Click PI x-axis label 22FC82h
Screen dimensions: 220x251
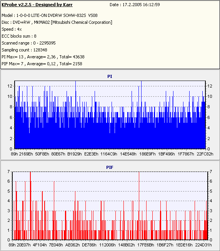coord(205,154)
